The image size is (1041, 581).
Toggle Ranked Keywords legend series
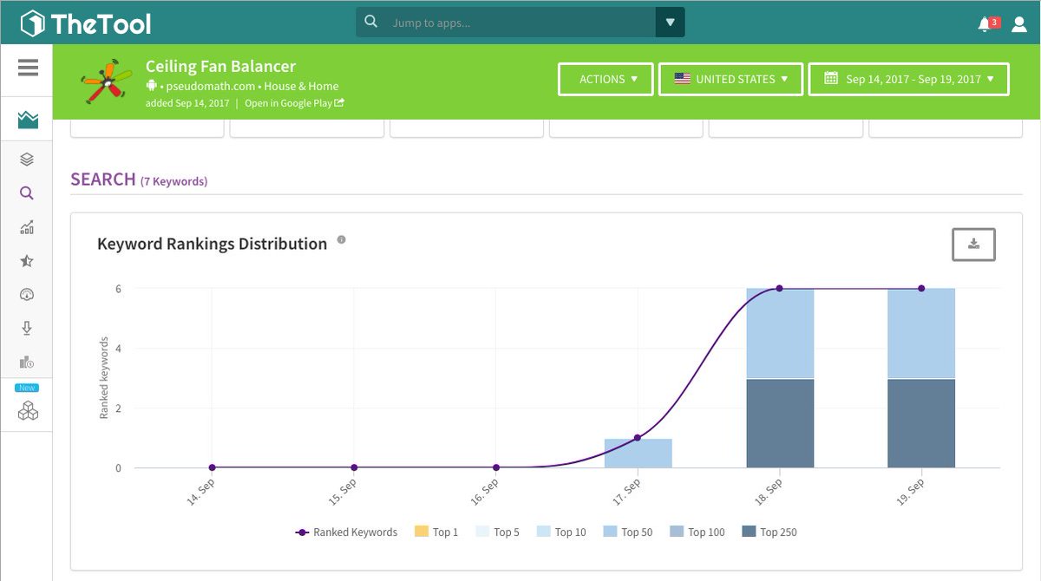click(346, 532)
